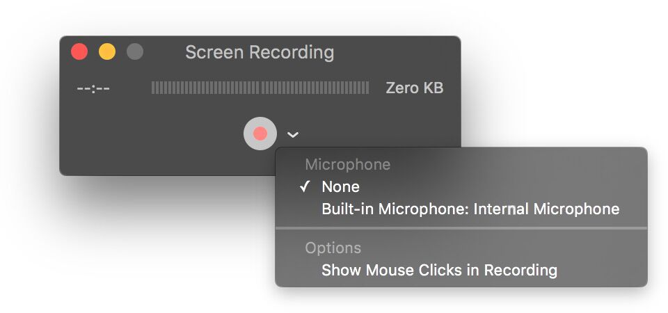Click the gray disabled zoom button
This screenshot has width=668, height=313.
click(x=135, y=51)
